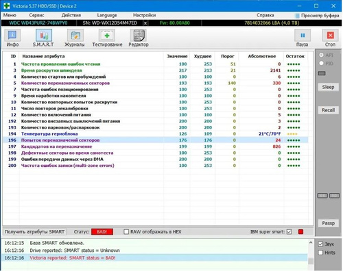Image resolution: width=343 pixels, height=271 pixels.
Task: Click the right small gray button above Passp
Action: coord(334,196)
